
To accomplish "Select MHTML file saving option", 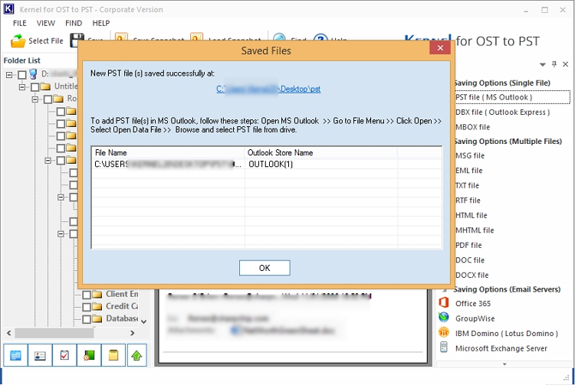I will 475,230.
